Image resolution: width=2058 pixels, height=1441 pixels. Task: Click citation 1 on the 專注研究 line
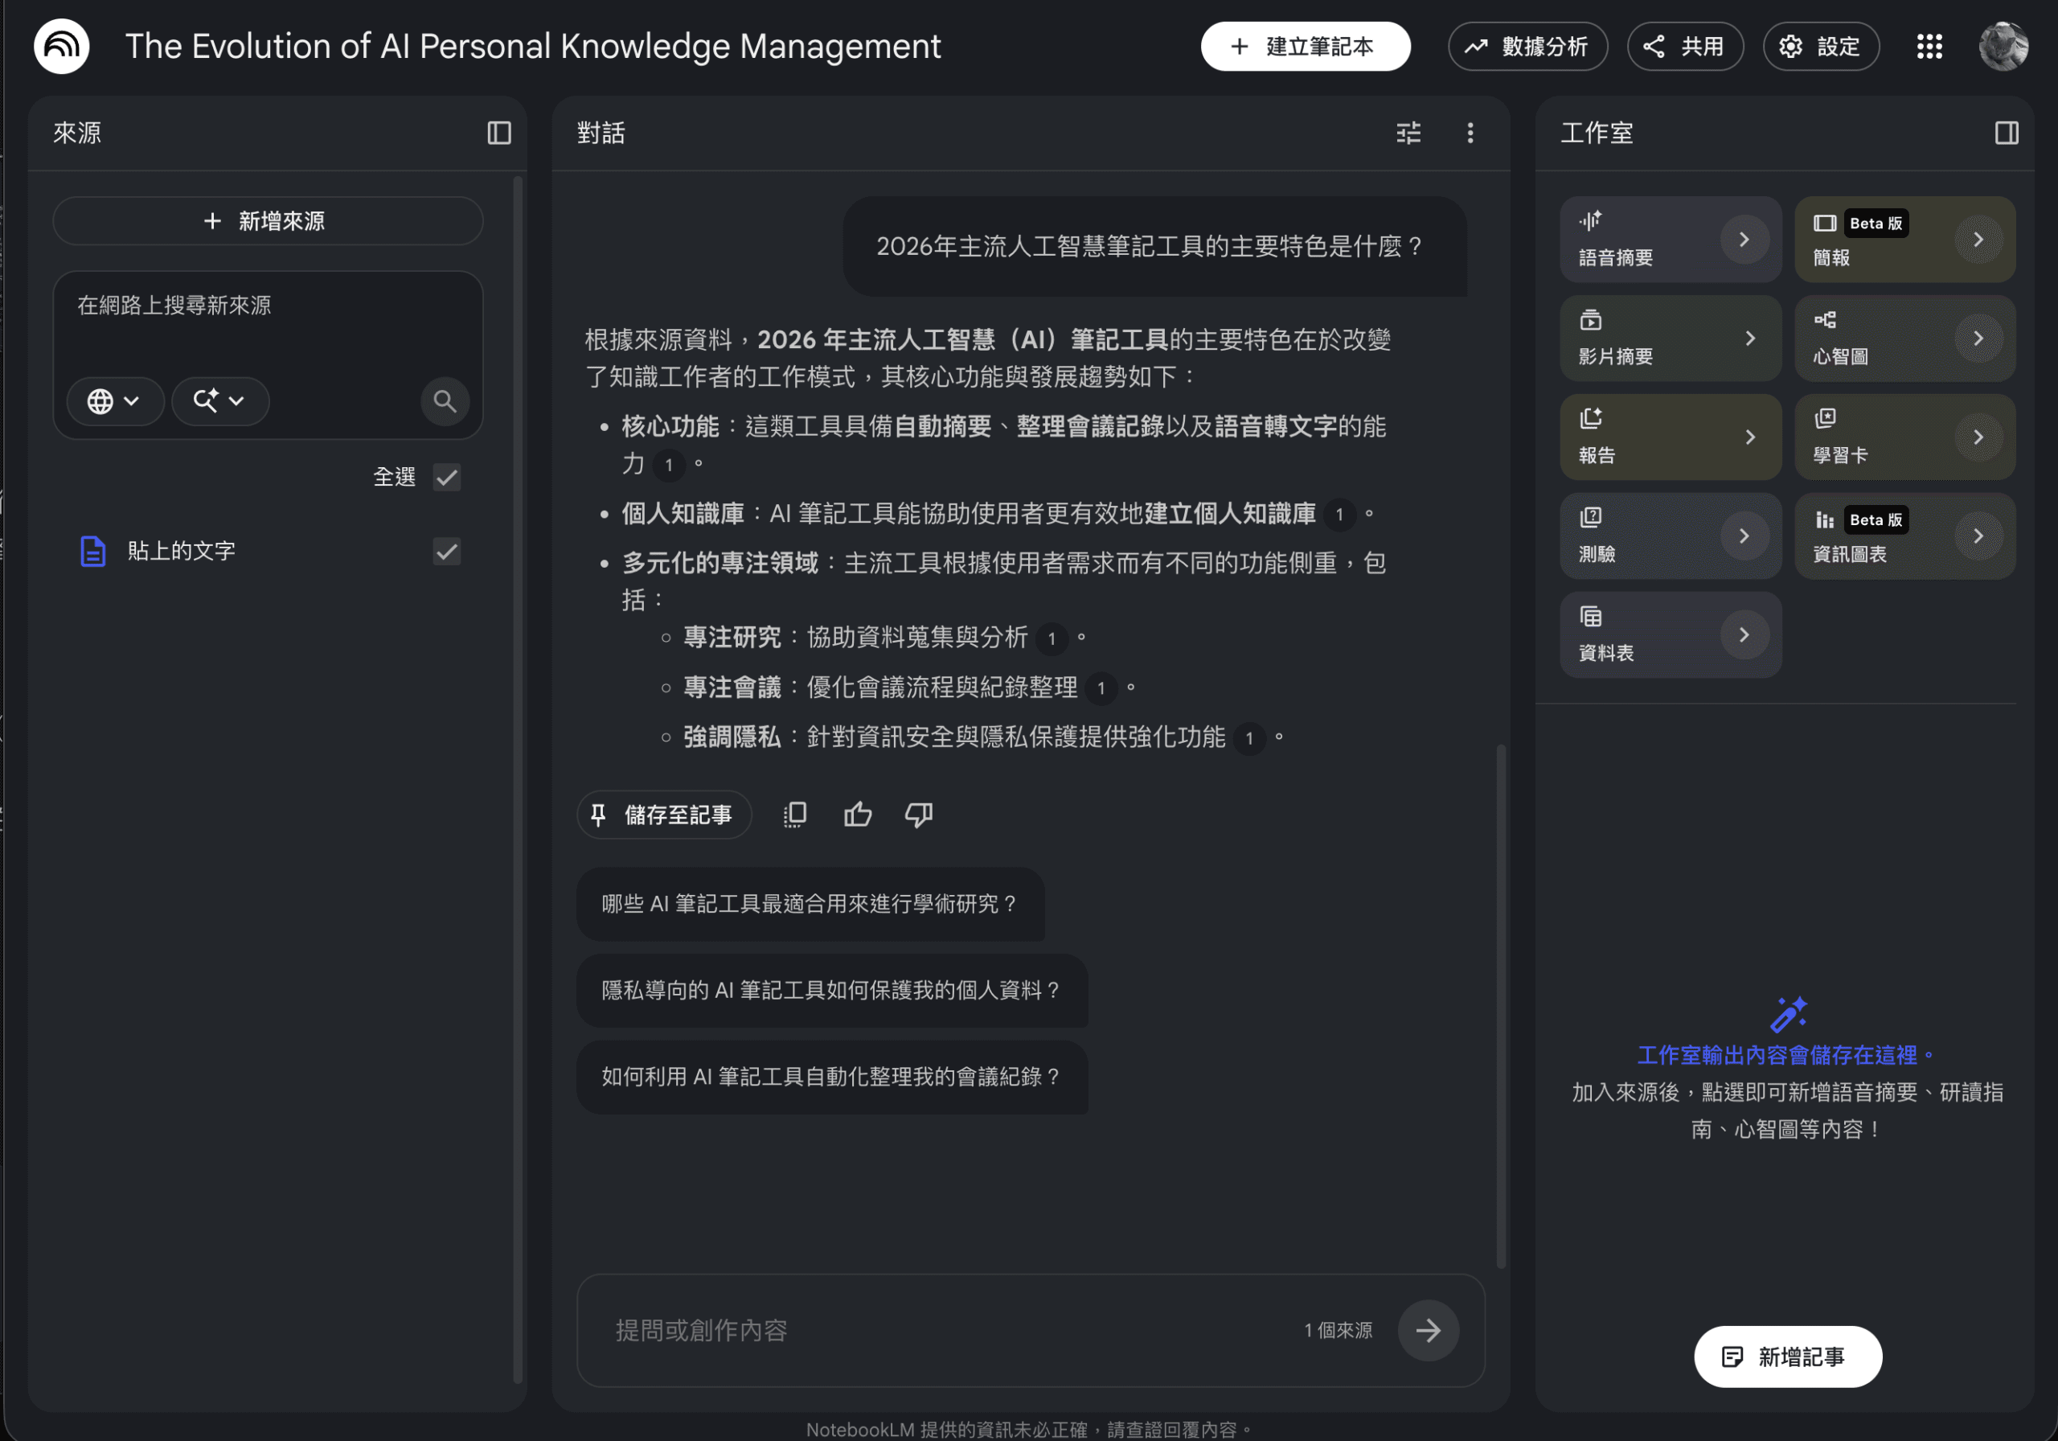tap(1051, 638)
